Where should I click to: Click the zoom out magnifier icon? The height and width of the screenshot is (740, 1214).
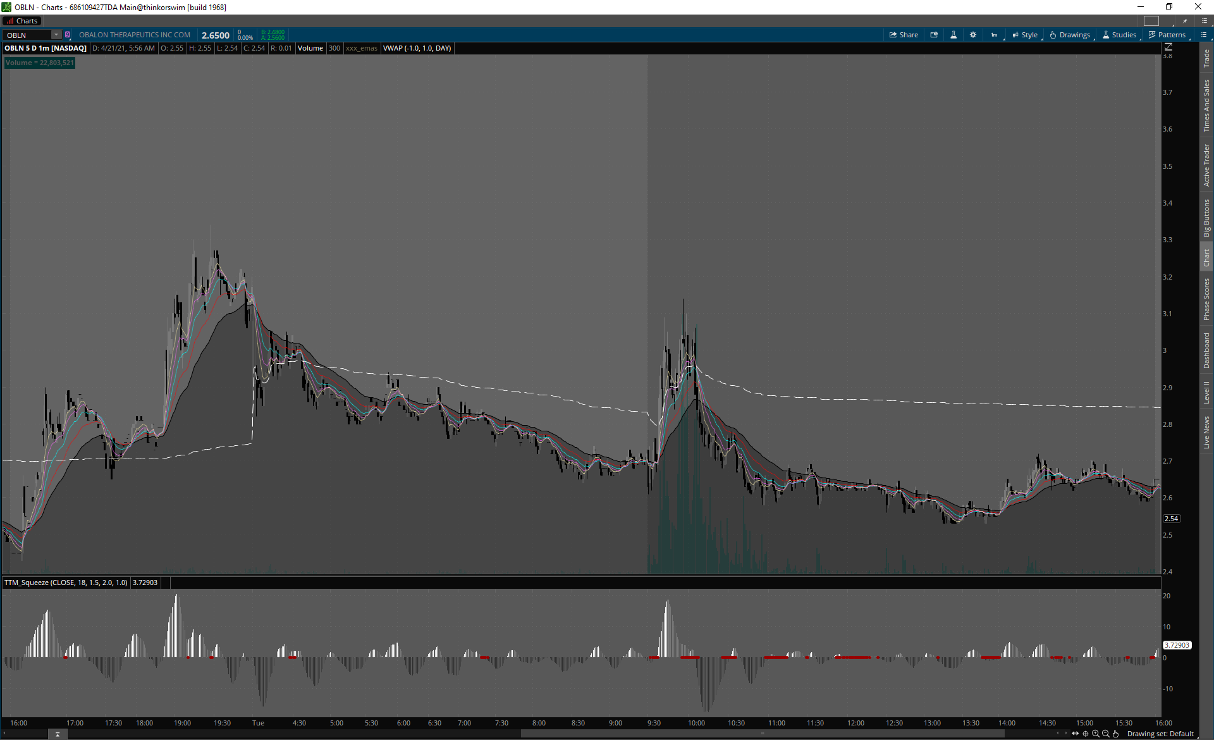coord(1106,734)
